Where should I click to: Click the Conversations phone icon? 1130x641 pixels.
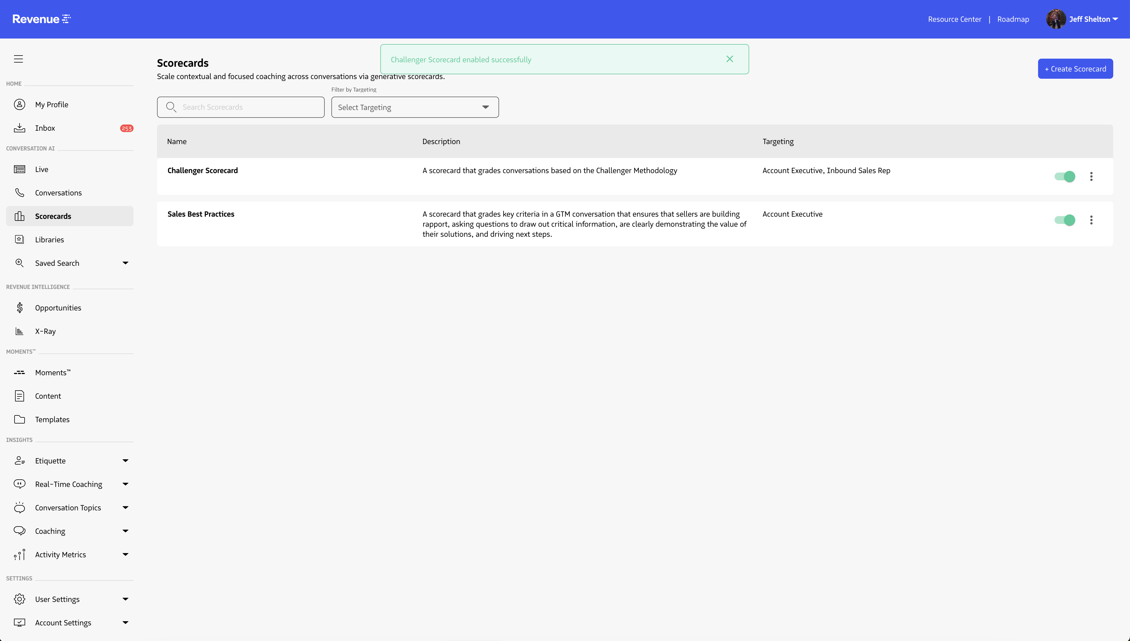coord(19,192)
